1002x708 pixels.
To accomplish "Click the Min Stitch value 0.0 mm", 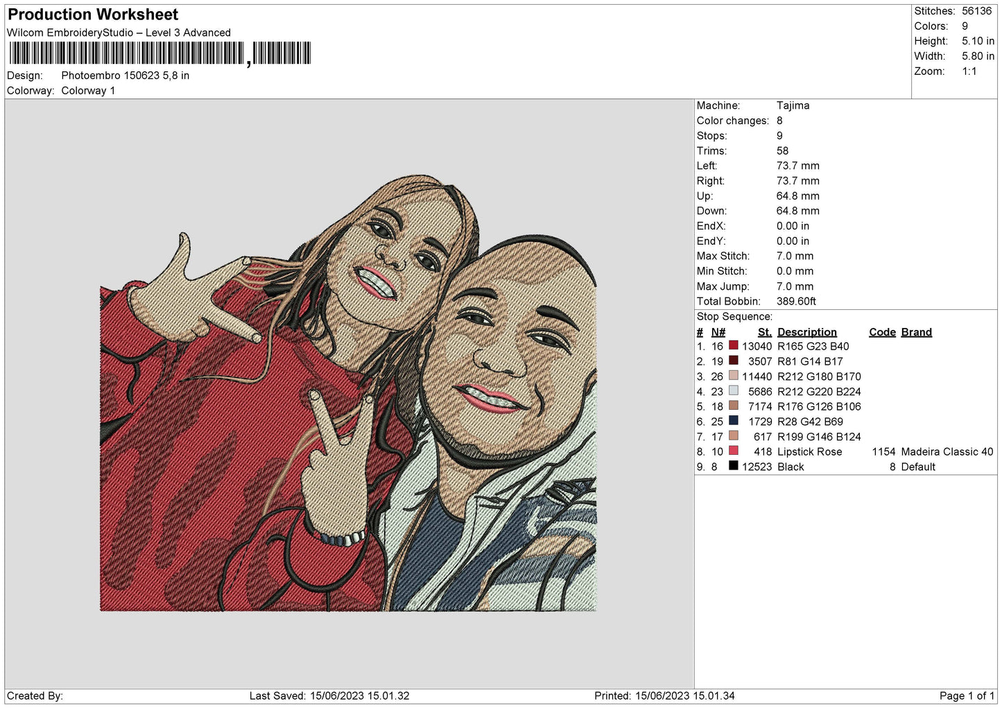I will click(x=795, y=272).
